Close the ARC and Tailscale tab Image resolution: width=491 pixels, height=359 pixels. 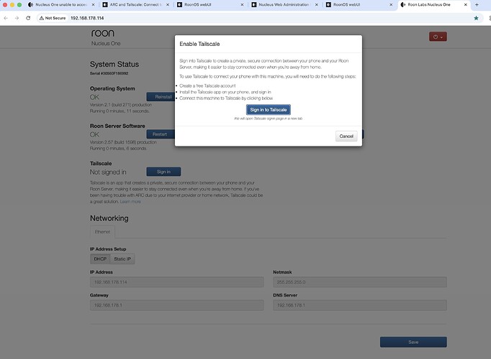click(x=168, y=5)
